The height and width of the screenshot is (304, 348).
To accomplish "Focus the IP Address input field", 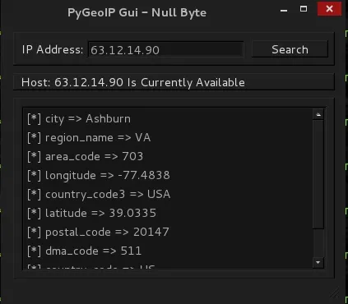I will [x=165, y=49].
